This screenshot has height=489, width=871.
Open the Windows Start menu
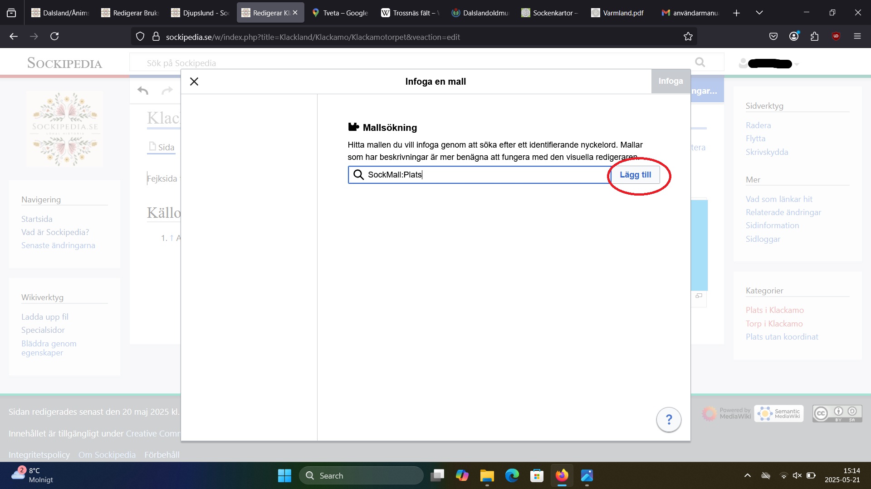pyautogui.click(x=284, y=475)
